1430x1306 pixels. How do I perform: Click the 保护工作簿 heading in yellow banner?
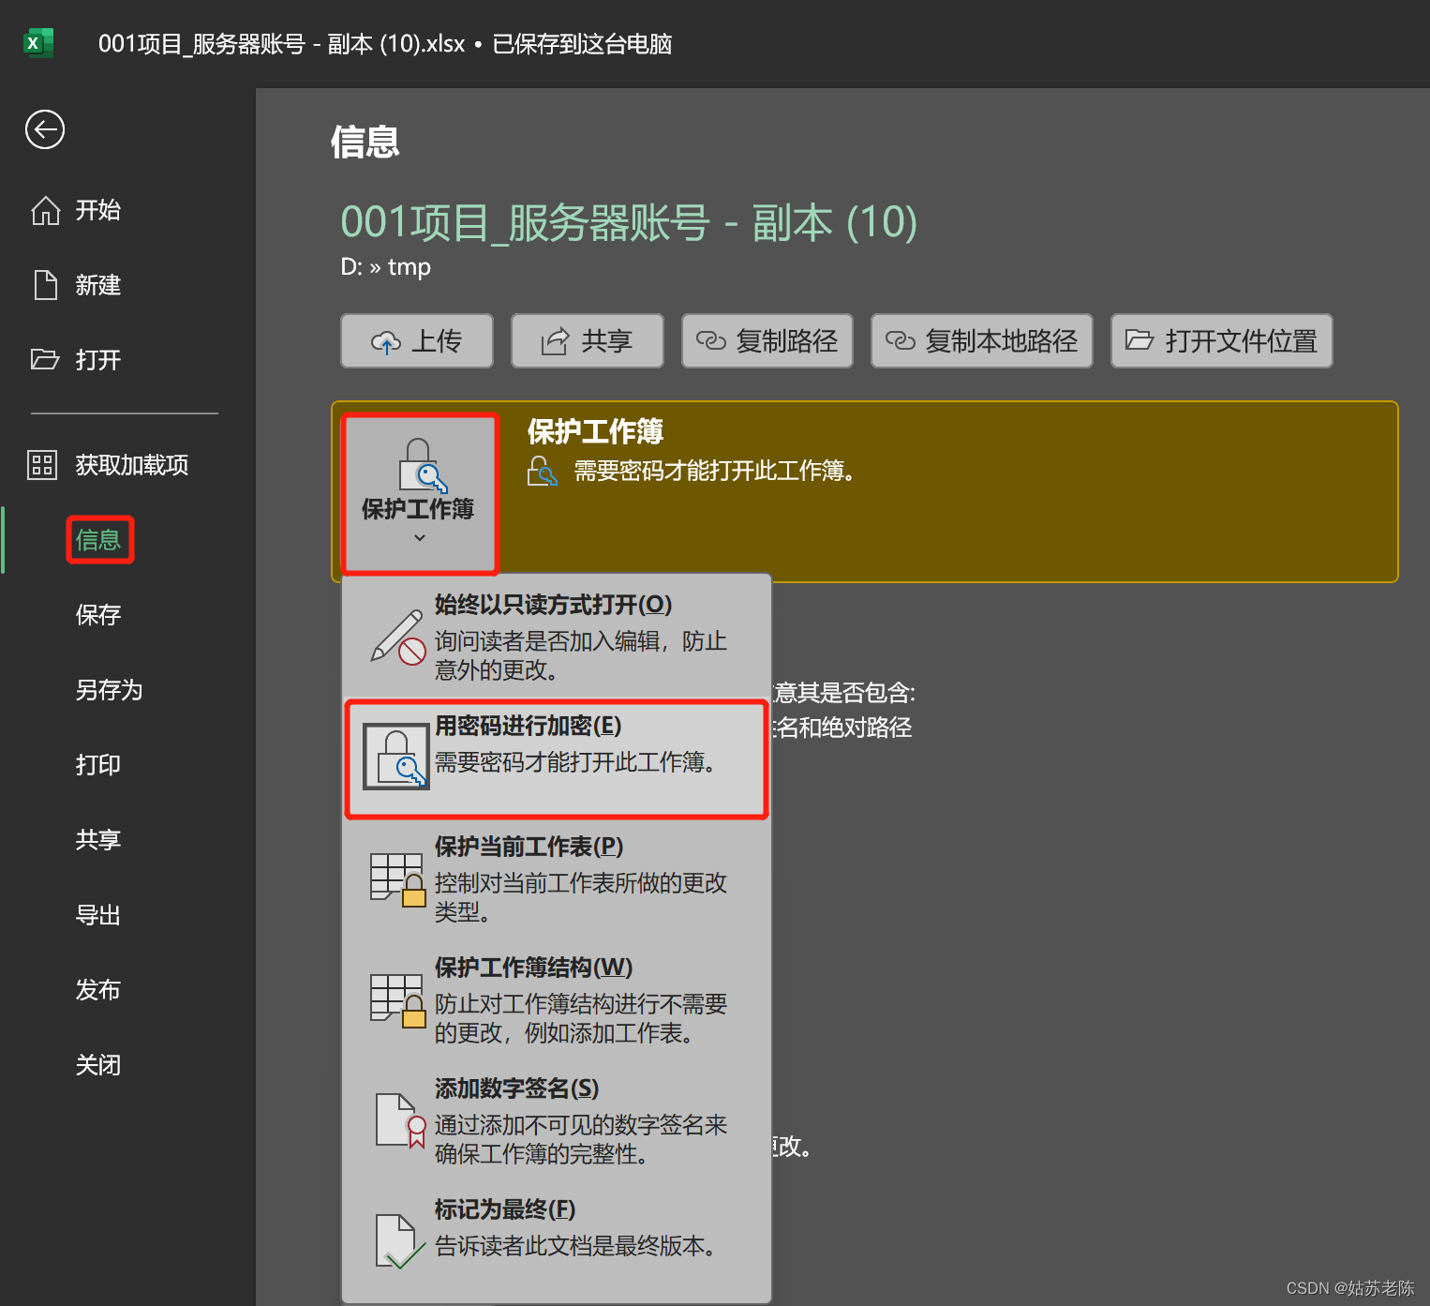tap(595, 431)
